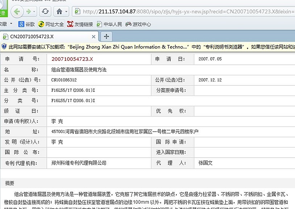Open the 网址大全 bookmark
Image resolution: width=295 pixels, height=209 pixels.
tap(51, 25)
